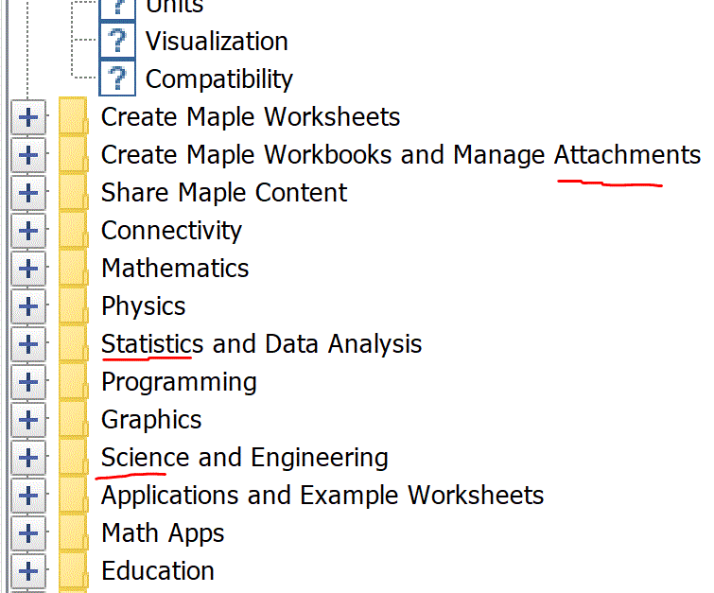Select the Compatibility topic label

tap(219, 79)
